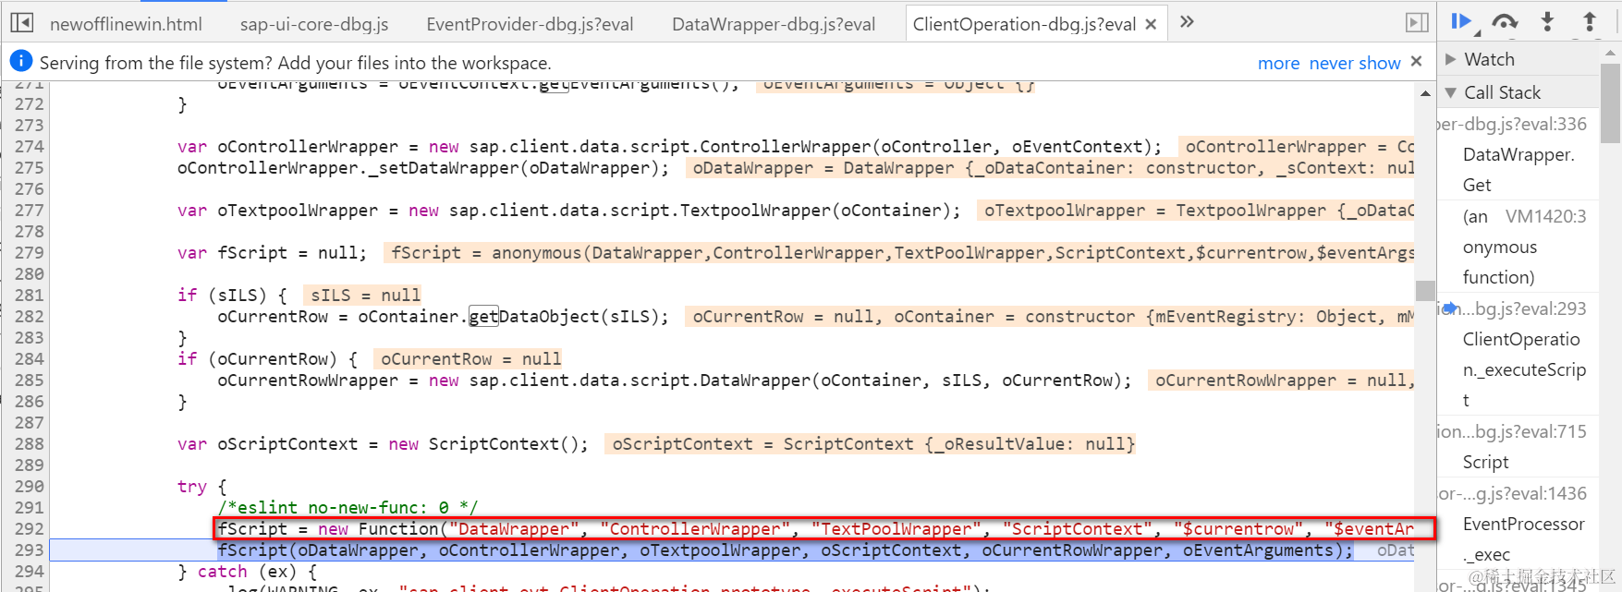Step out of current function

[1590, 21]
